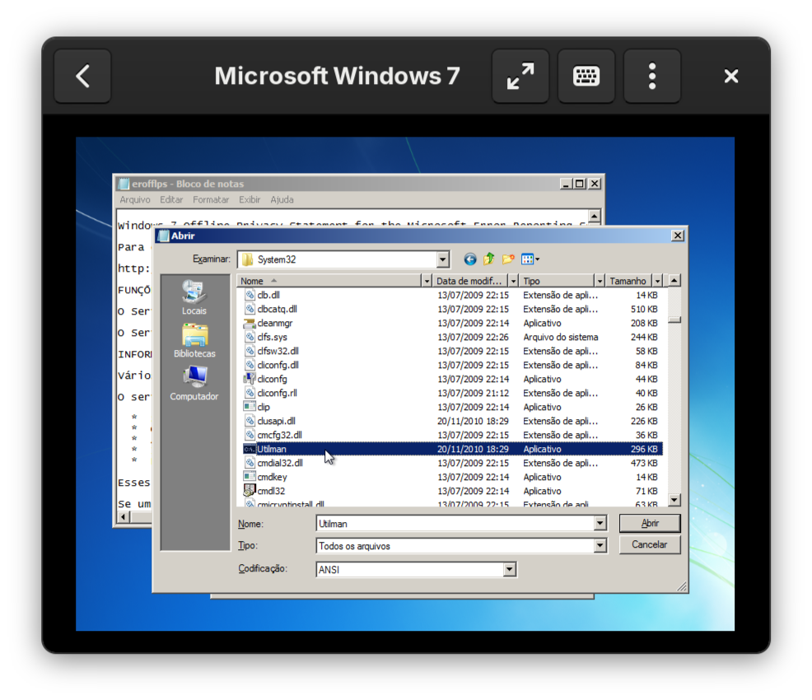Select the cleanmgr application icon
This screenshot has height=700, width=812.
pyautogui.click(x=250, y=323)
